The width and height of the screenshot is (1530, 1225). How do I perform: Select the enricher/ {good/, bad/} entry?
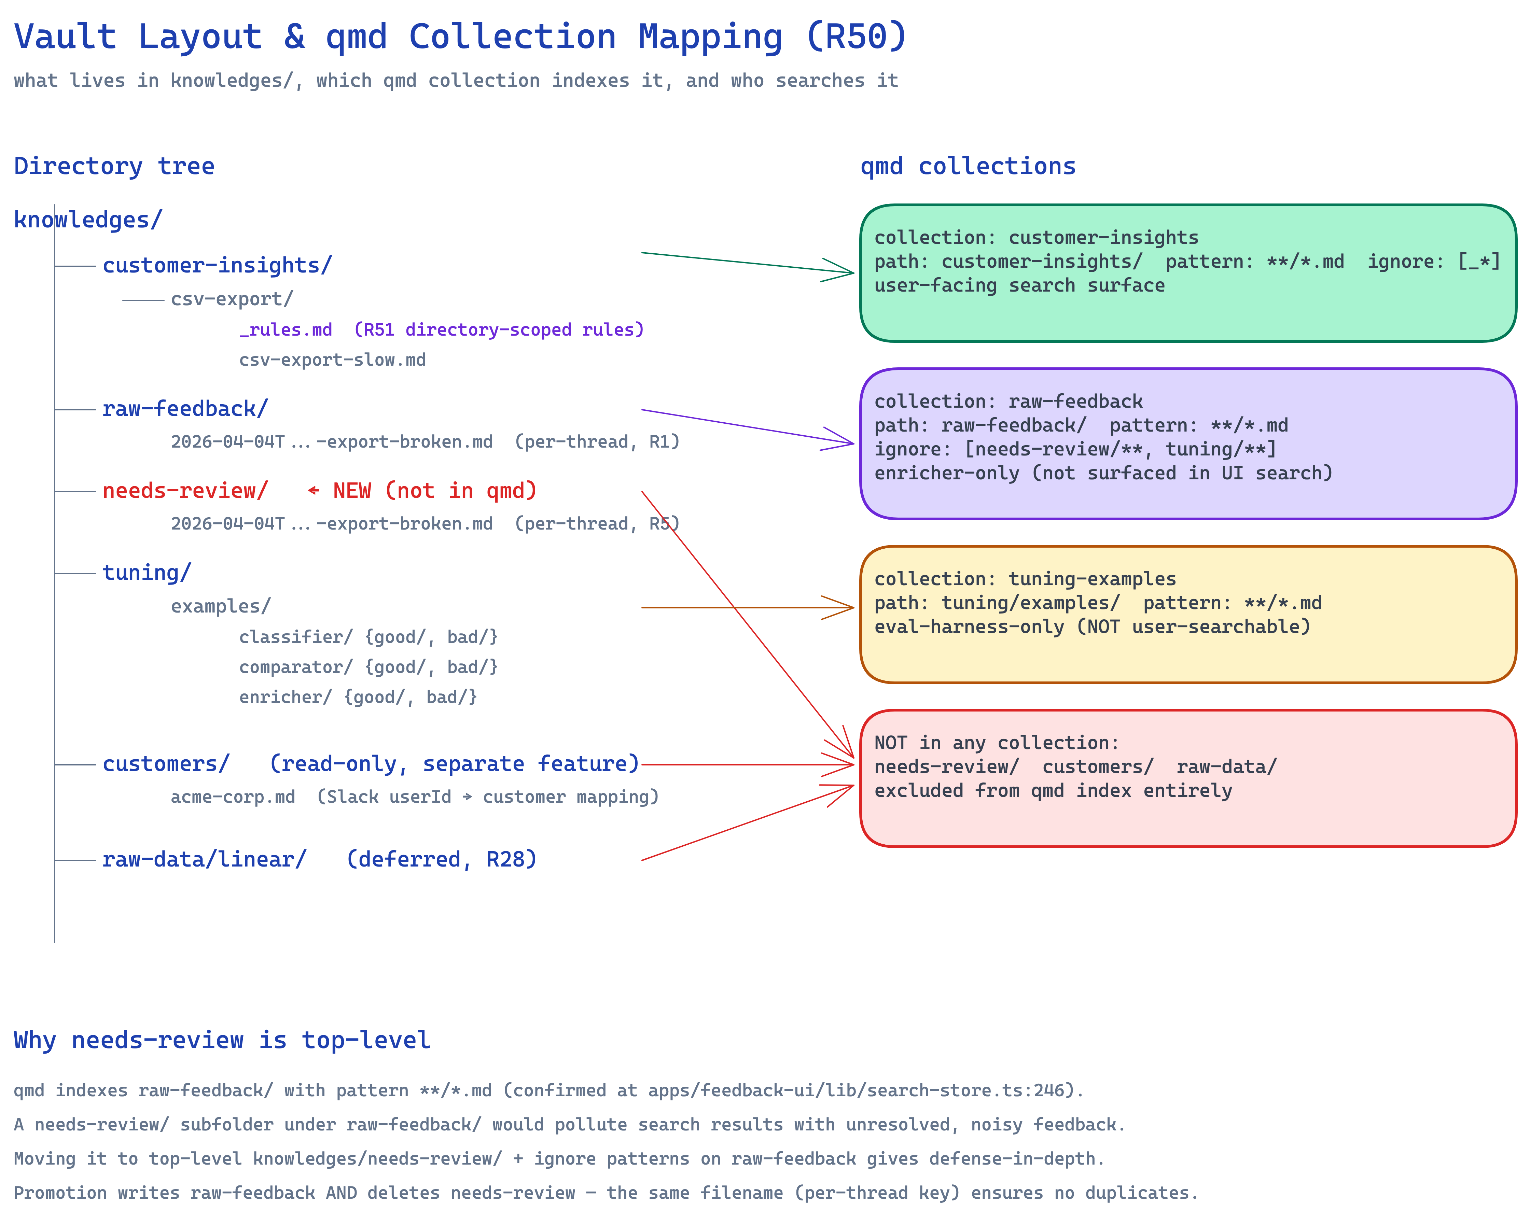(358, 697)
